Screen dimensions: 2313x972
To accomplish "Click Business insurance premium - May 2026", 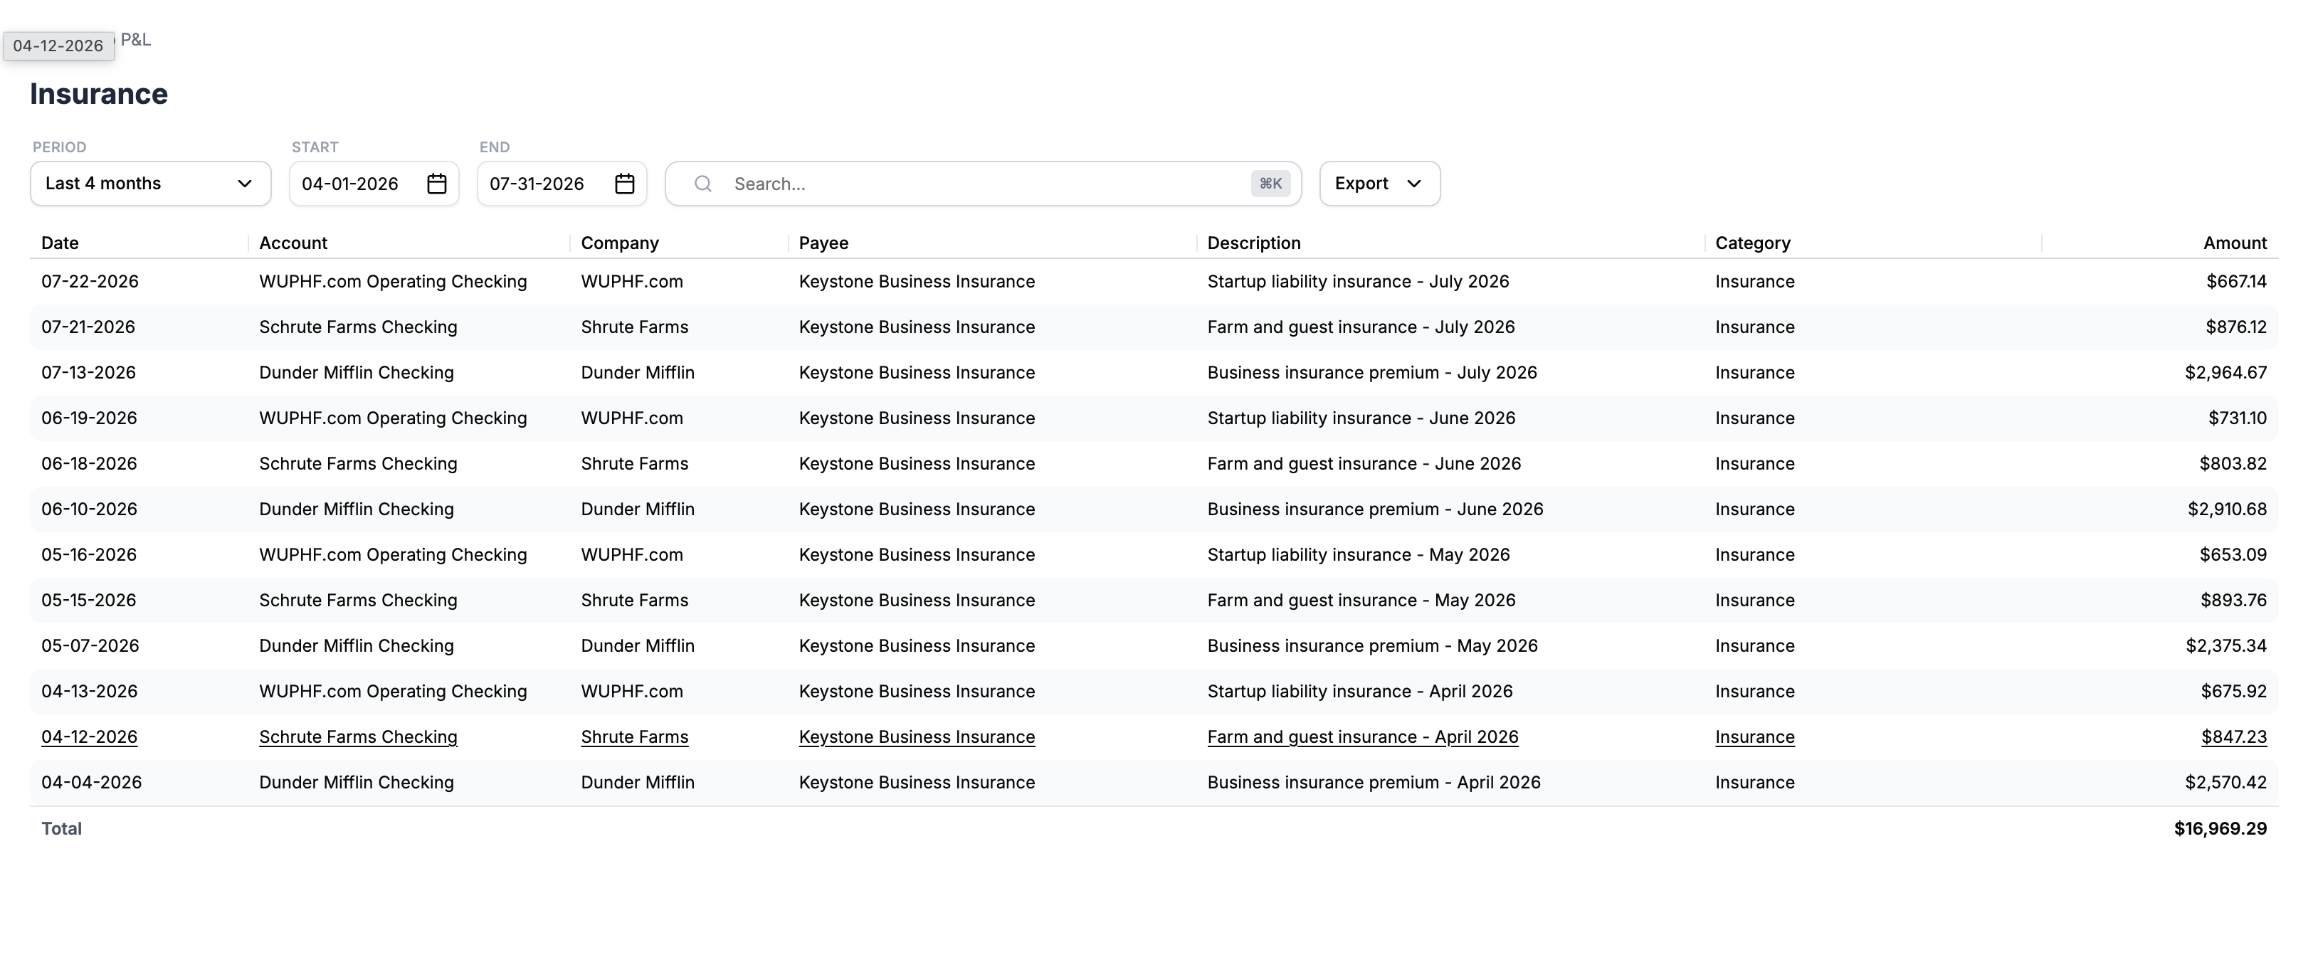I will 1373,646.
